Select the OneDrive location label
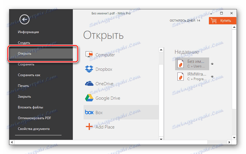 tap(104, 84)
